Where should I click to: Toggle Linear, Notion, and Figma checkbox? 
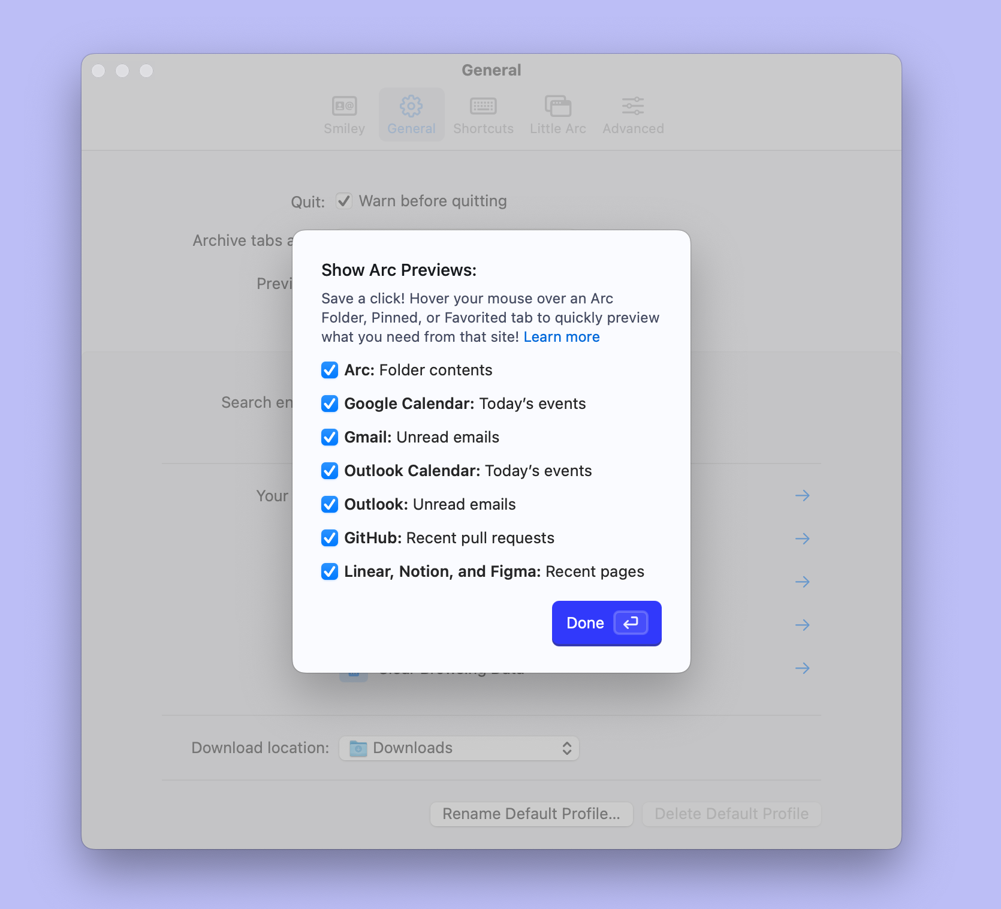[x=330, y=571]
